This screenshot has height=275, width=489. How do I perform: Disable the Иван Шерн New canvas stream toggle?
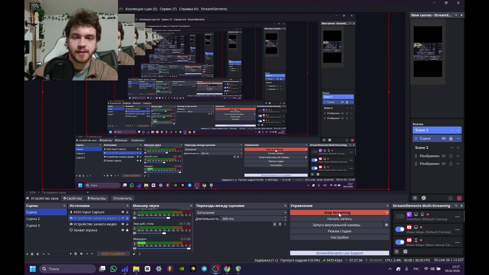[400, 242]
